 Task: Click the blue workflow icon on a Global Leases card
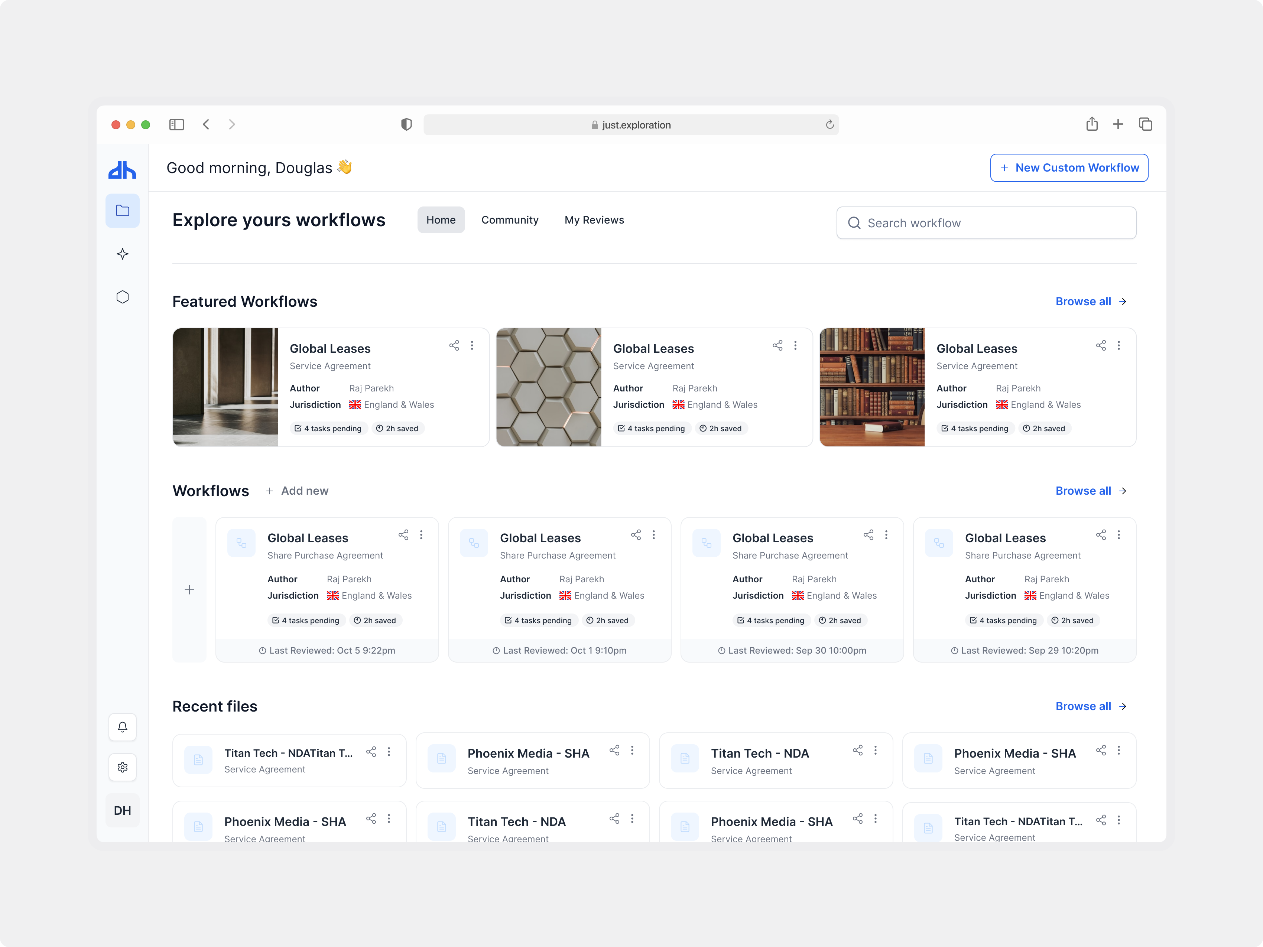(241, 542)
